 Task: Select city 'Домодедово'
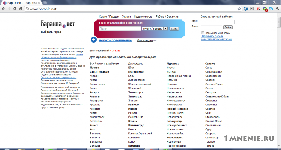[136, 63]
